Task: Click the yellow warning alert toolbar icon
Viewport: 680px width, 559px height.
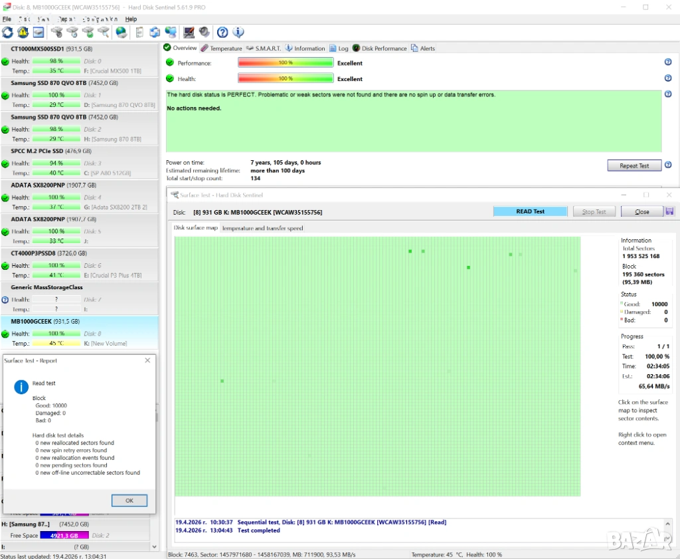Action: pos(23,32)
